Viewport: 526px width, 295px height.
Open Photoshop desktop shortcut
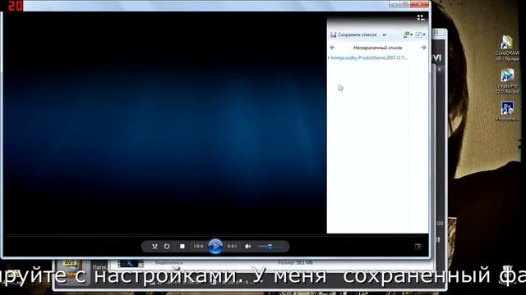coord(507,111)
